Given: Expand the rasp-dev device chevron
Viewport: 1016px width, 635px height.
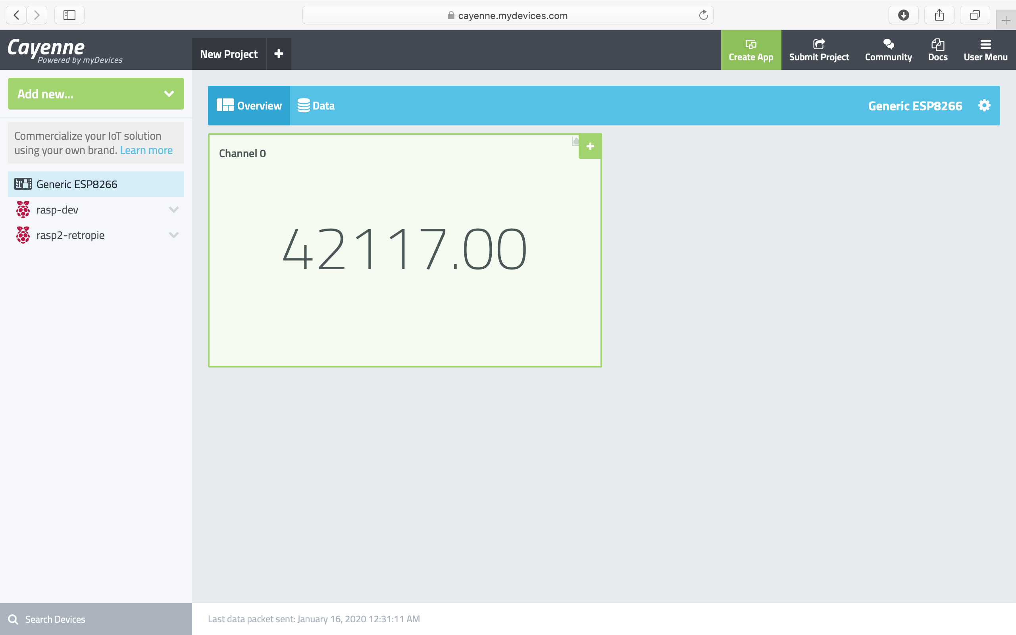Looking at the screenshot, I should click(x=173, y=210).
